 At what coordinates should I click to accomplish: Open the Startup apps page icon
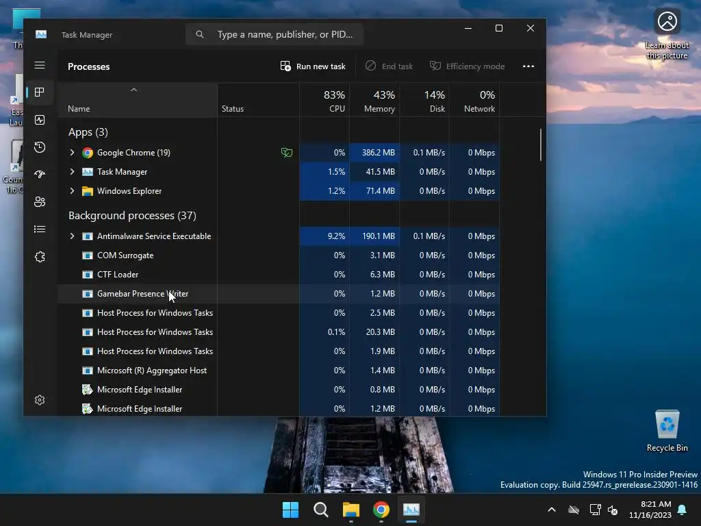click(40, 175)
